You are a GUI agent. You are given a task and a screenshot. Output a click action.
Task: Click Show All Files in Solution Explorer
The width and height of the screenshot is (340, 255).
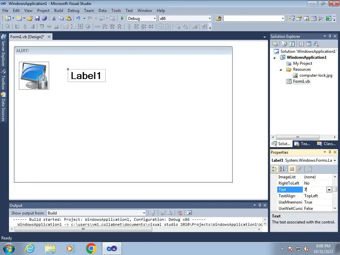coord(285,44)
